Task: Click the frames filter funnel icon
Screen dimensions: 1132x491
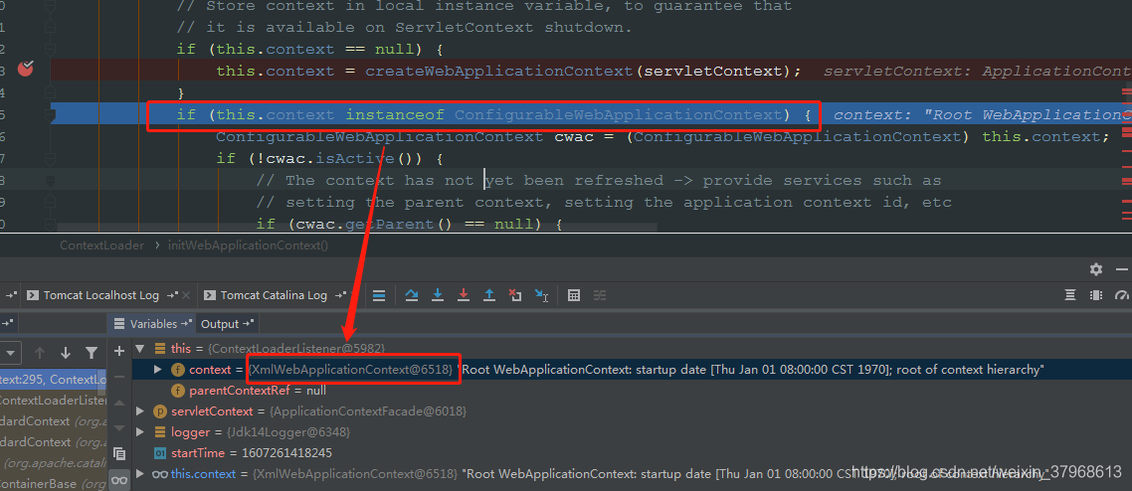Action: [91, 353]
